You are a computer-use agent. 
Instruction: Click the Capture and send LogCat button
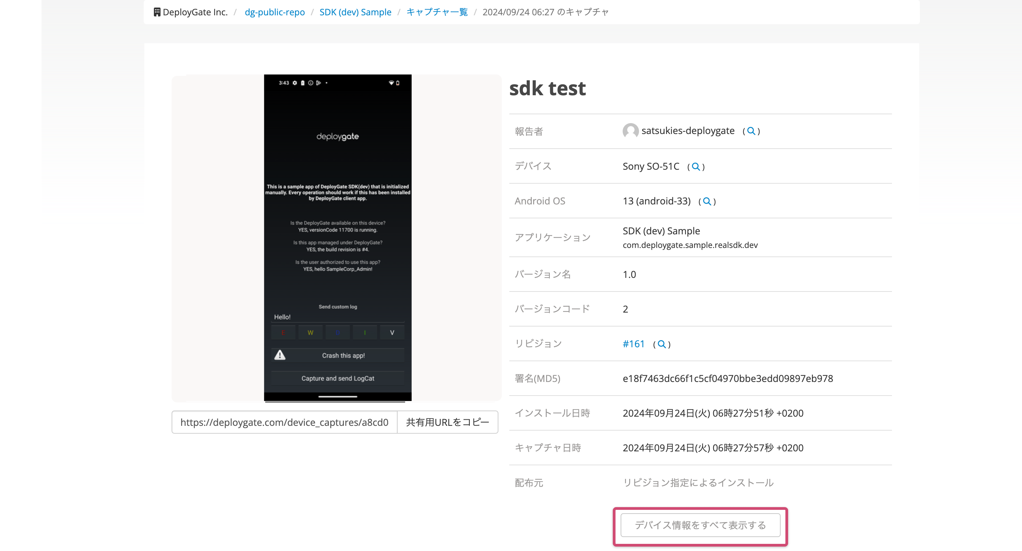pyautogui.click(x=338, y=378)
